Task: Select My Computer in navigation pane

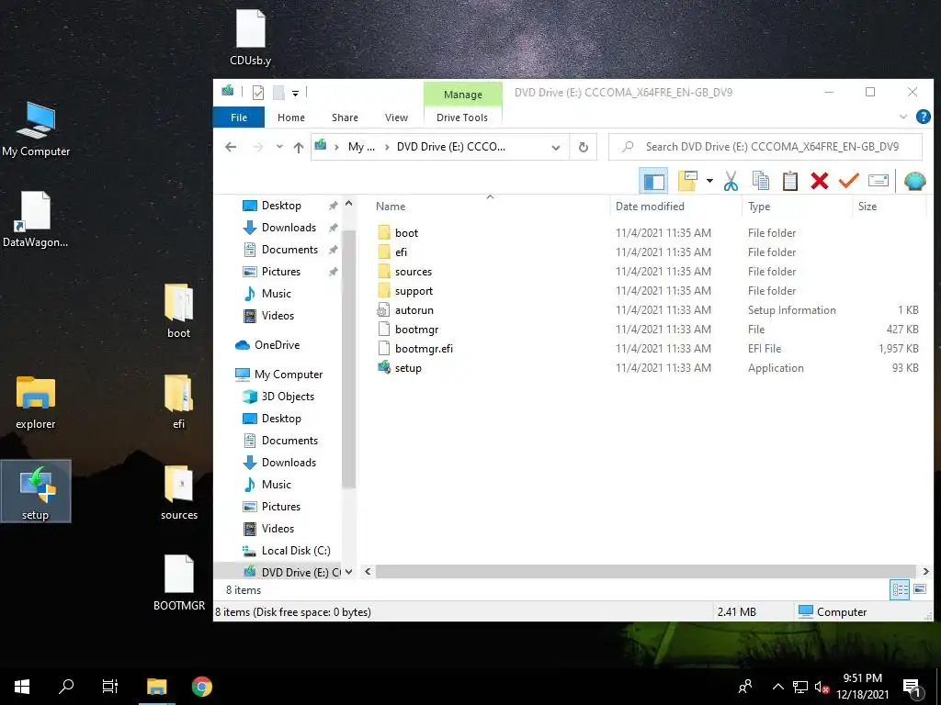Action: point(288,375)
